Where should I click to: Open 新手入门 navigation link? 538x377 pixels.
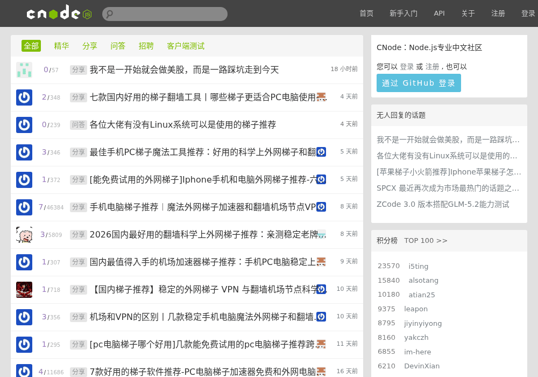tap(403, 13)
